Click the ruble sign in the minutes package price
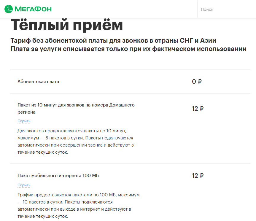256x221 pixels. [201, 109]
